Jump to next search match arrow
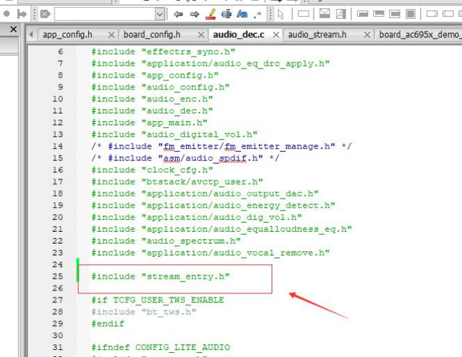The height and width of the screenshot is (357, 462). 195,14
